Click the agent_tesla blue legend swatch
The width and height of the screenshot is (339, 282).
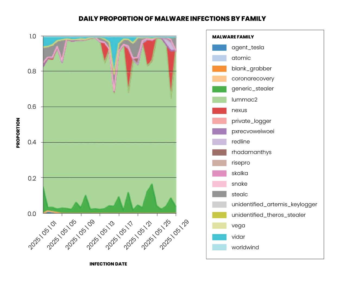tap(219, 48)
